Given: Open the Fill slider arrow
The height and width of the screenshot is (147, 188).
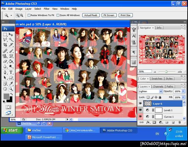Looking at the screenshot, I should pyautogui.click(x=183, y=97).
